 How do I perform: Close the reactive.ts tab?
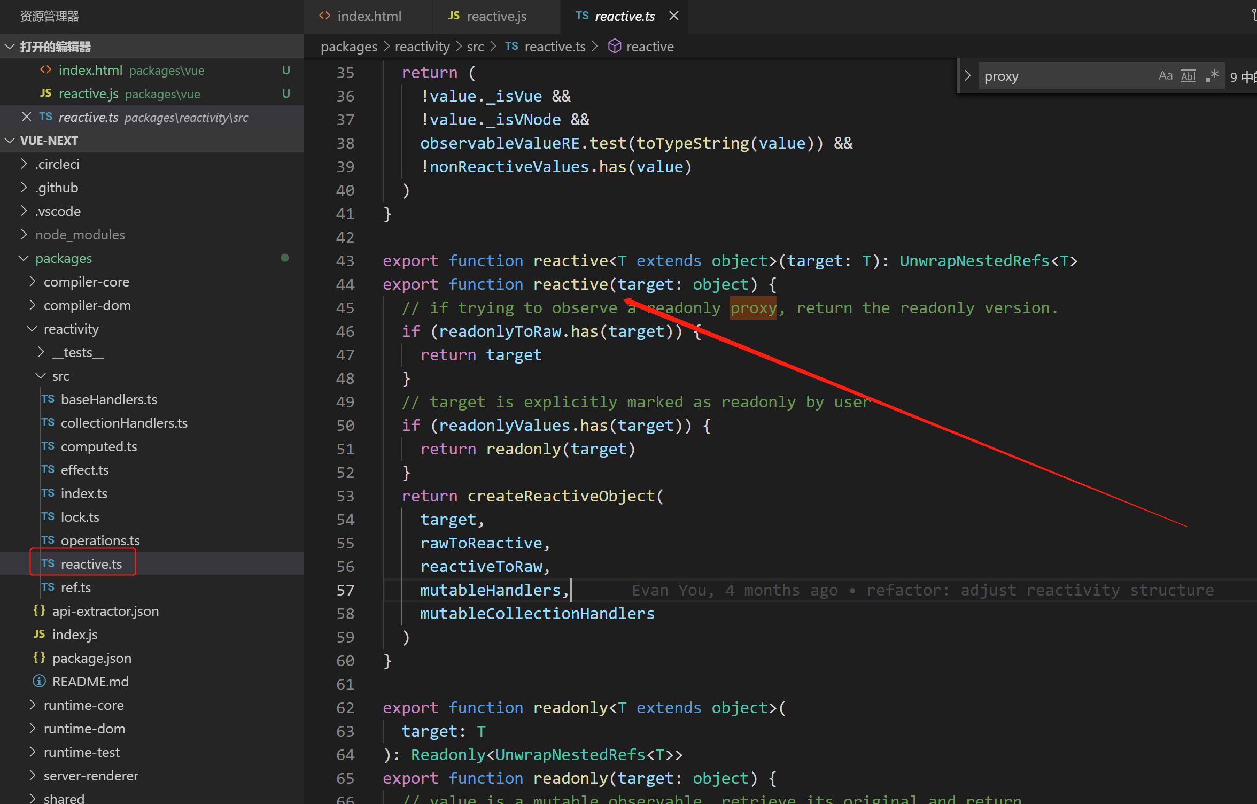coord(674,16)
